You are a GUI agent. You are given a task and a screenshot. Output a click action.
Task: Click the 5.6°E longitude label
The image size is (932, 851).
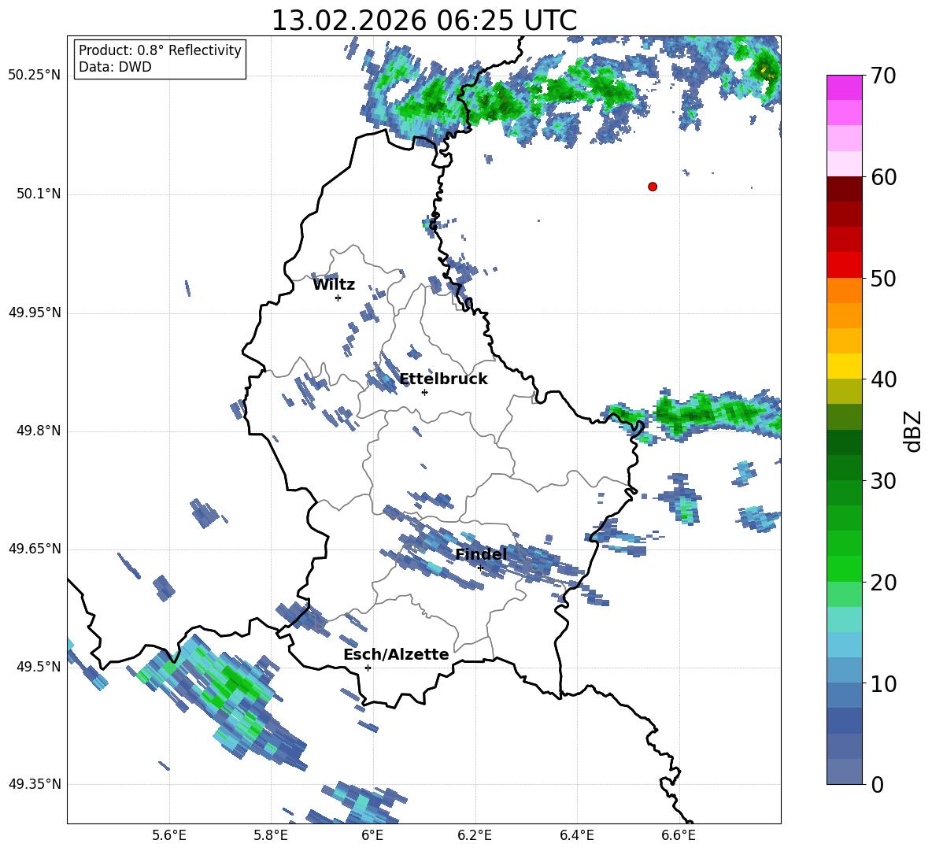point(169,835)
